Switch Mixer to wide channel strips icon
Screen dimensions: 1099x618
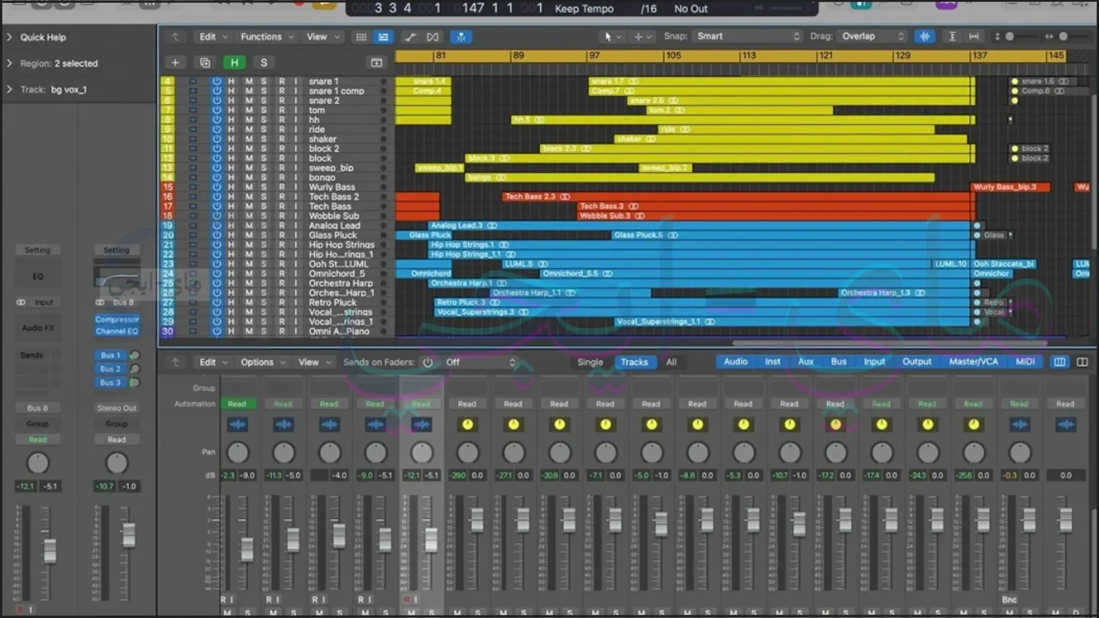[x=1082, y=362]
